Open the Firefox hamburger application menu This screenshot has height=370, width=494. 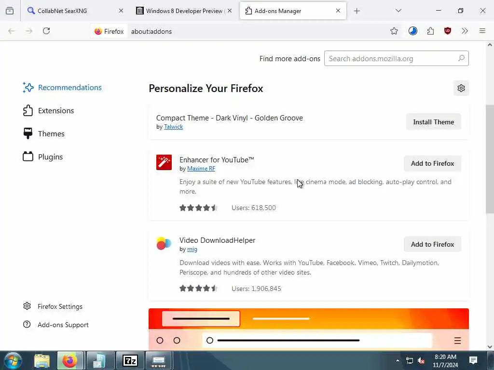[x=482, y=31]
